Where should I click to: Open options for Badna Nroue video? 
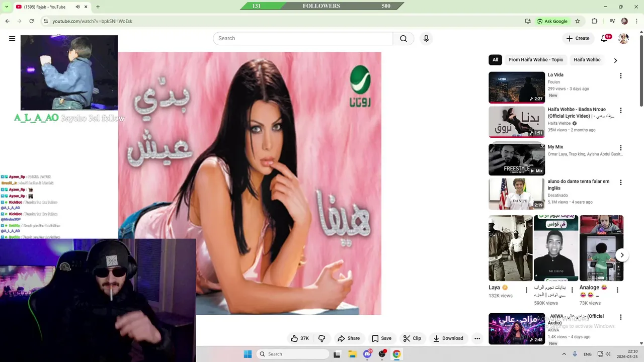tap(620, 110)
